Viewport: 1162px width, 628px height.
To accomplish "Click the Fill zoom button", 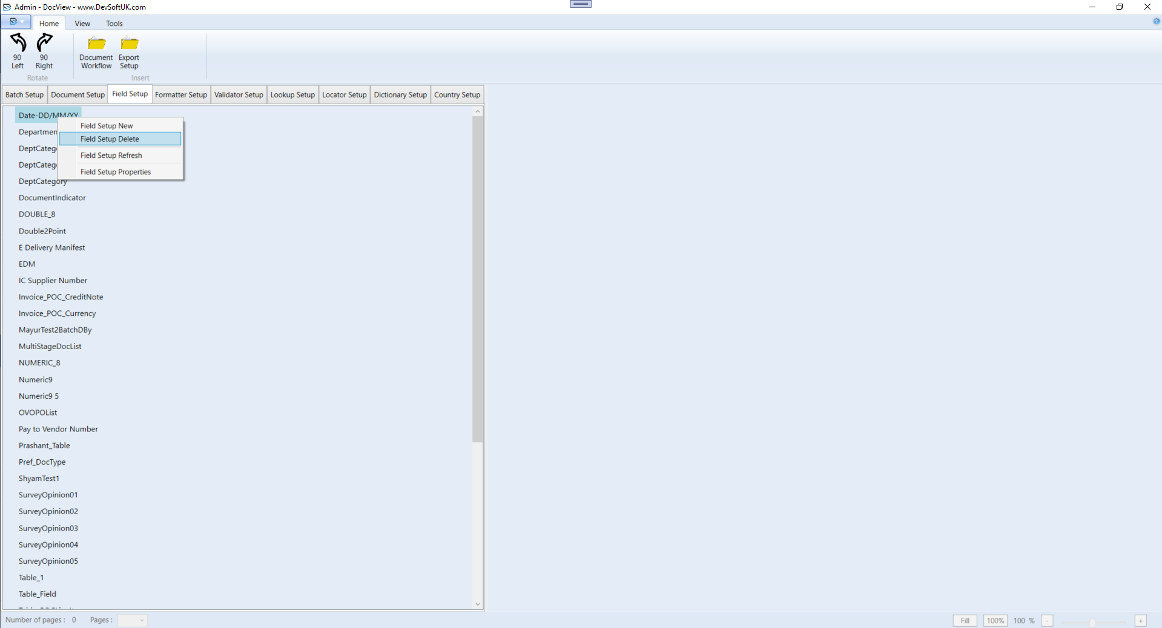I will pyautogui.click(x=965, y=621).
